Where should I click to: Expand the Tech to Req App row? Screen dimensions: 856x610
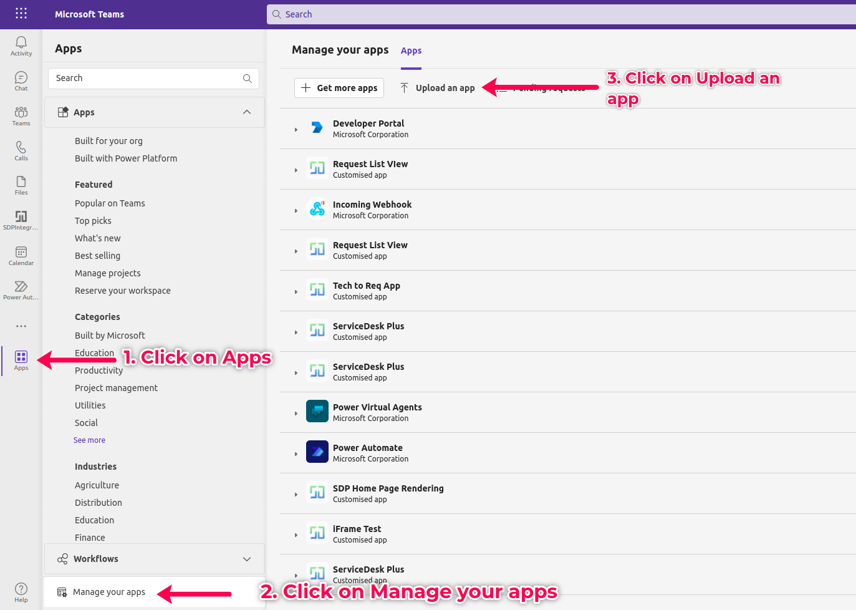point(296,292)
